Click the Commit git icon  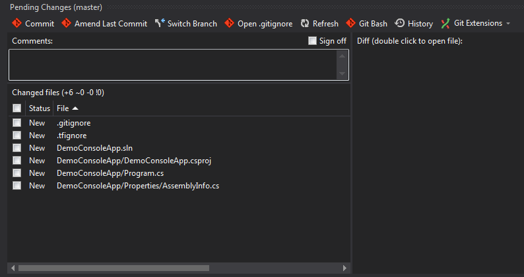tap(16, 23)
